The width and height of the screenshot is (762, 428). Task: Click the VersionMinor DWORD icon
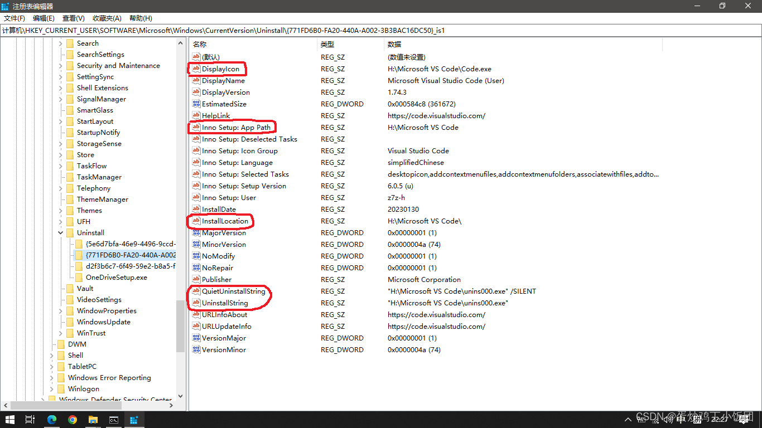pyautogui.click(x=196, y=349)
